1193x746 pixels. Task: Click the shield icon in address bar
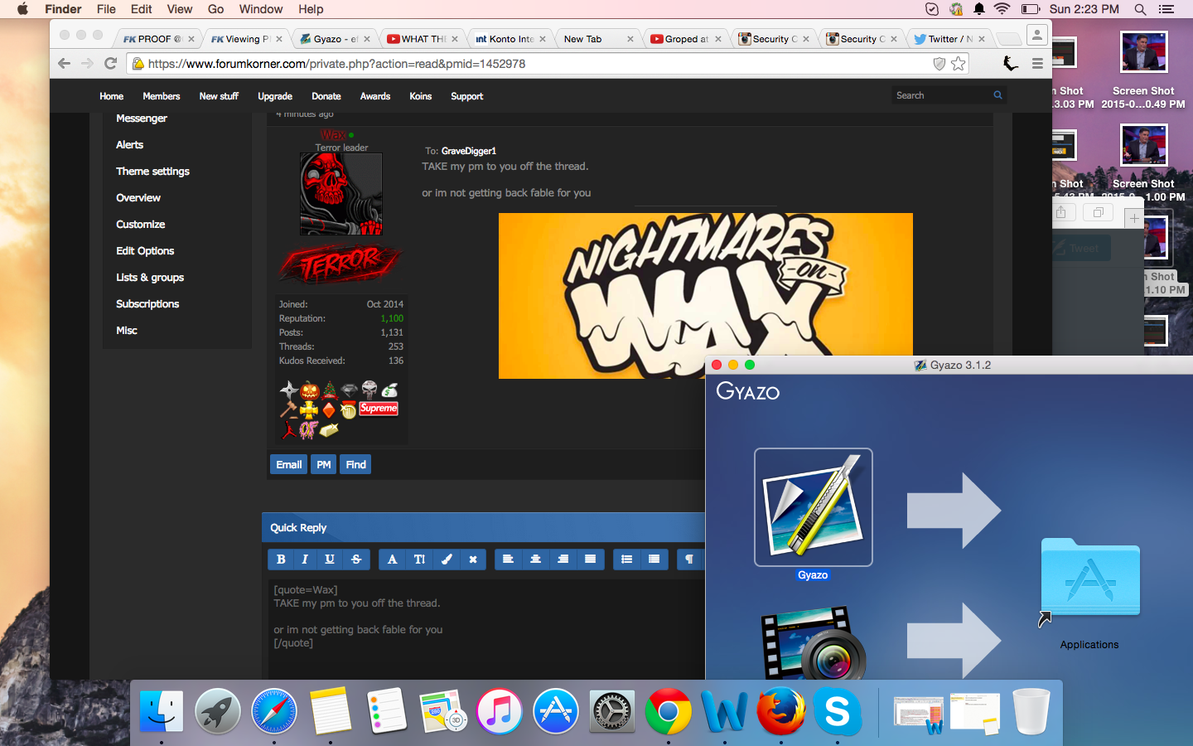coord(939,64)
